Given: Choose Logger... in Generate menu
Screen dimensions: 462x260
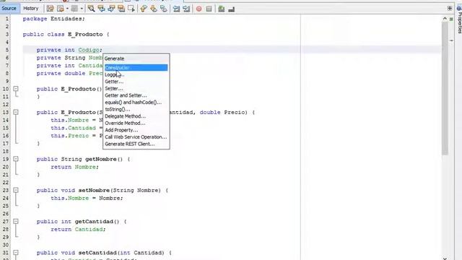Looking at the screenshot, I should 136,74.
